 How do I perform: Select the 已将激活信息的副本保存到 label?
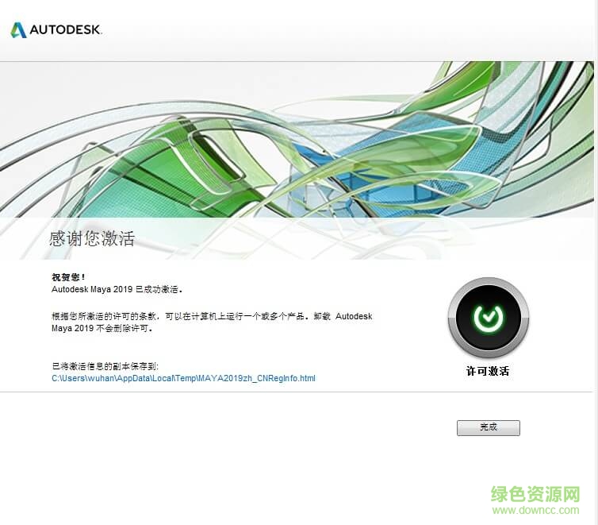click(105, 366)
